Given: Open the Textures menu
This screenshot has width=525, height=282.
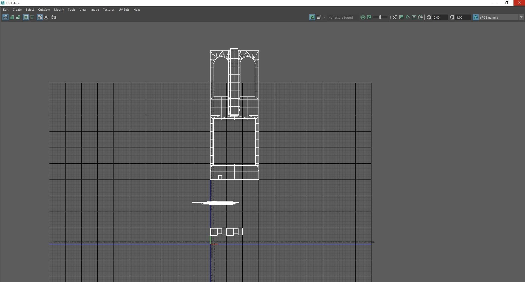Looking at the screenshot, I should tap(109, 10).
